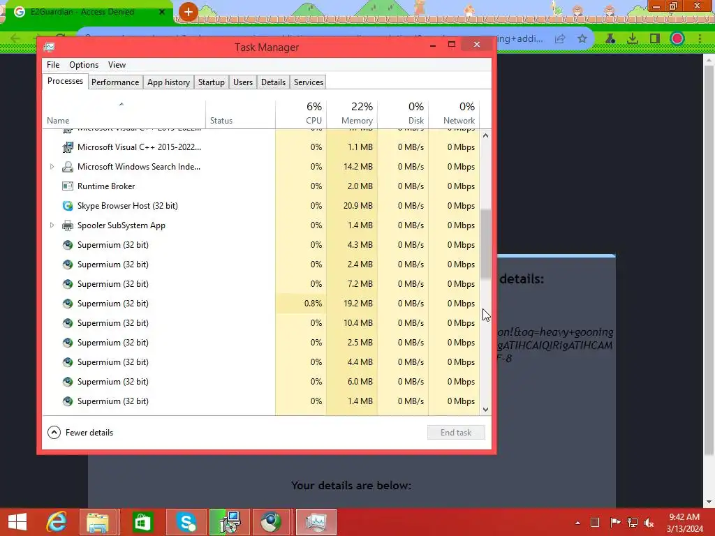
Task: Click the Supermium icon using 2.5 MB
Action: (x=68, y=343)
